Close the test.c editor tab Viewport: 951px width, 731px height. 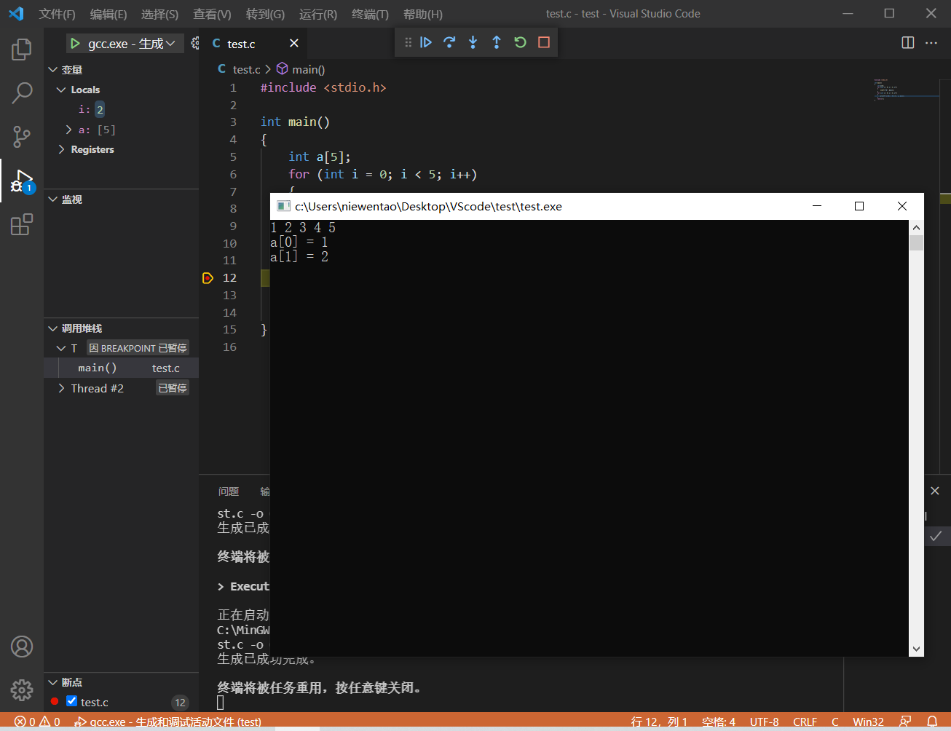(294, 44)
